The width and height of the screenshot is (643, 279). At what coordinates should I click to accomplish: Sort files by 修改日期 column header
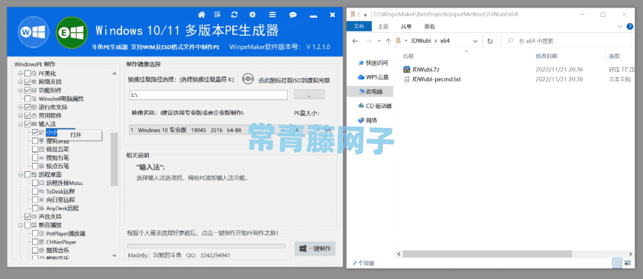[x=546, y=56]
